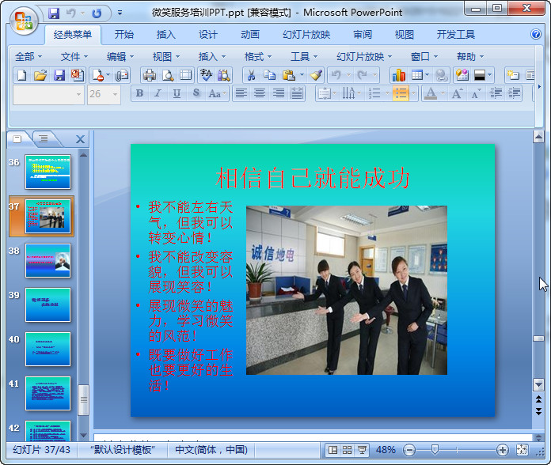Open the 编辑 dropdown menu
This screenshot has height=465, width=551.
click(120, 56)
